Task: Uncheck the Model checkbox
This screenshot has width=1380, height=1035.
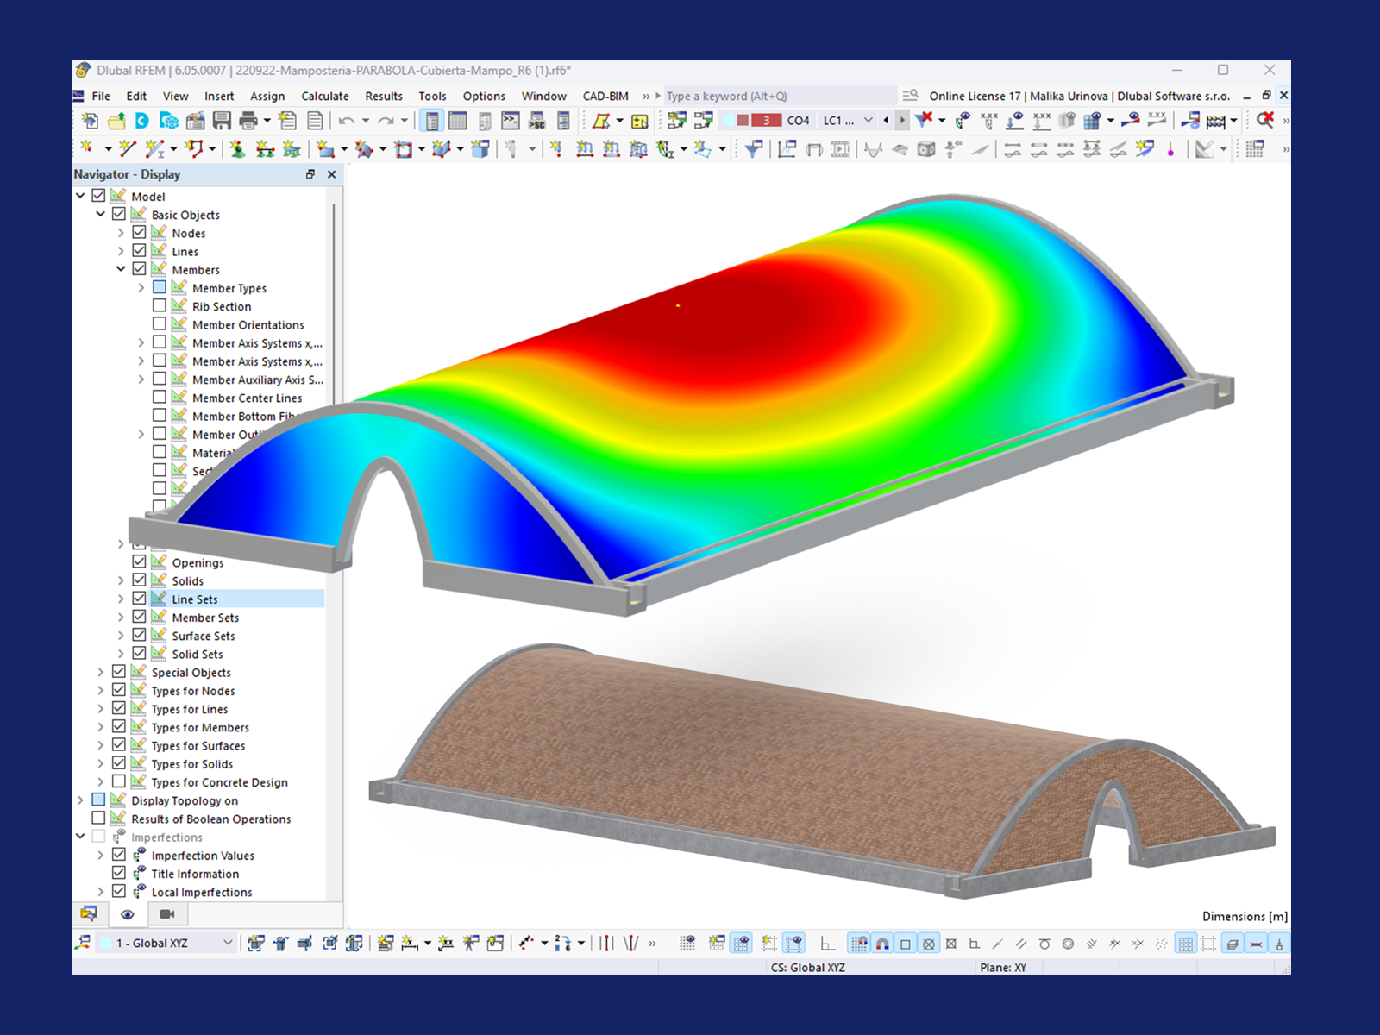Action: pos(98,196)
